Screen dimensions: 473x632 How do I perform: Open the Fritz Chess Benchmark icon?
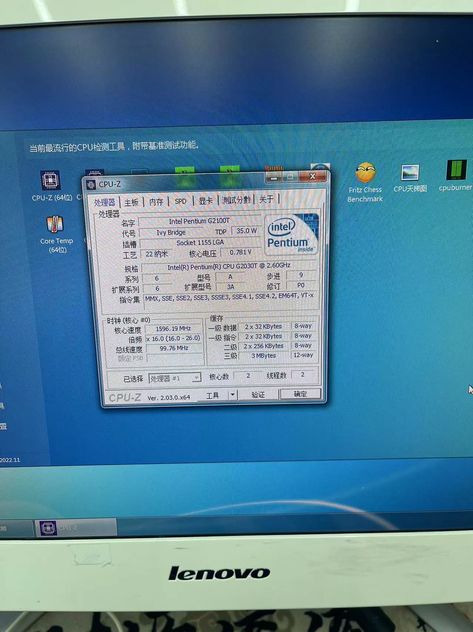tap(365, 173)
